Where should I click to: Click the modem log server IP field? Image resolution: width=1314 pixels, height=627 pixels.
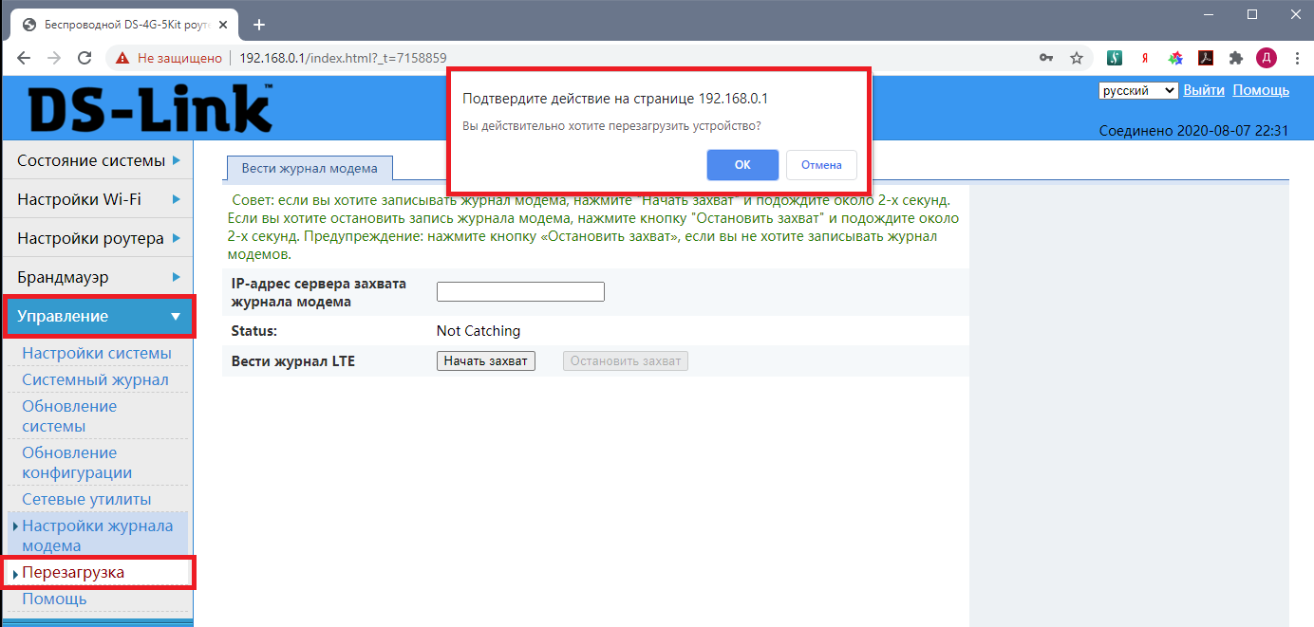click(x=520, y=291)
